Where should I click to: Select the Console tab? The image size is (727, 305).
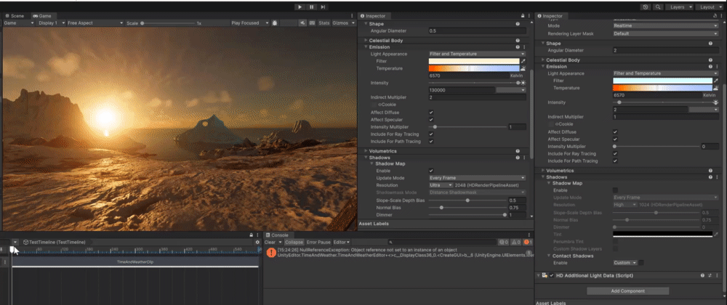coord(279,235)
